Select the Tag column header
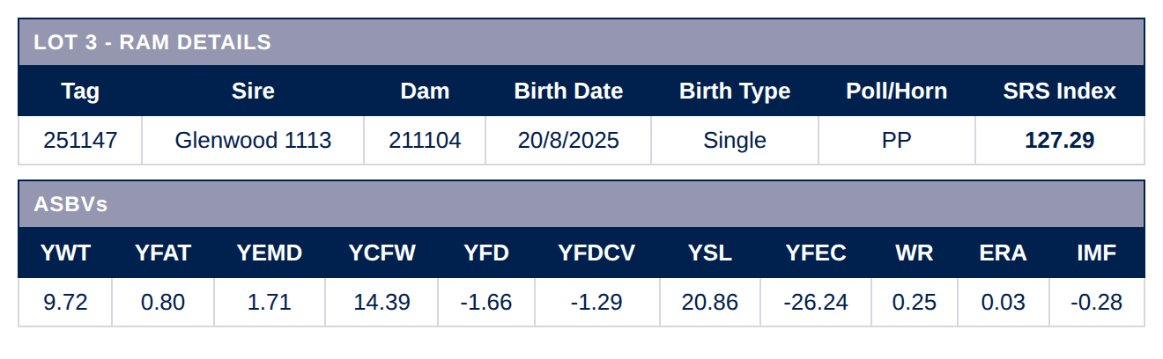 (80, 91)
